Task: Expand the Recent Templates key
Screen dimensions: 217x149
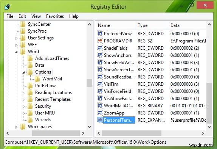Action: click(23, 100)
